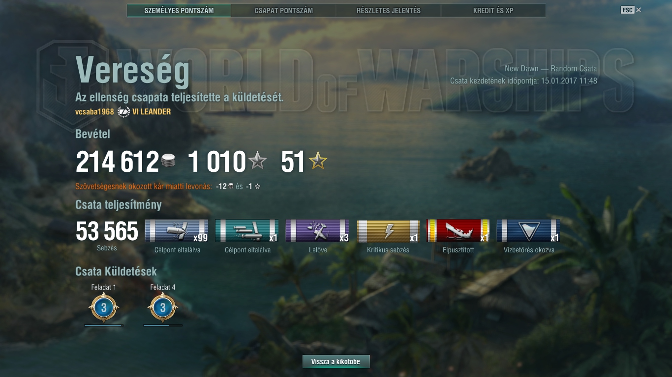This screenshot has height=377, width=672.
Task: Click the cruiser class icon beside VI Leander
Action: coord(123,112)
